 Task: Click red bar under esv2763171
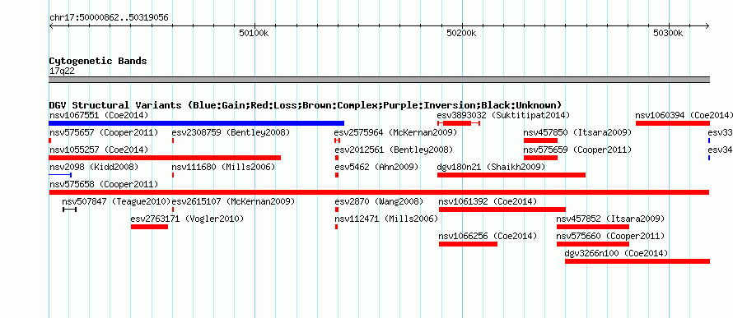point(149,227)
